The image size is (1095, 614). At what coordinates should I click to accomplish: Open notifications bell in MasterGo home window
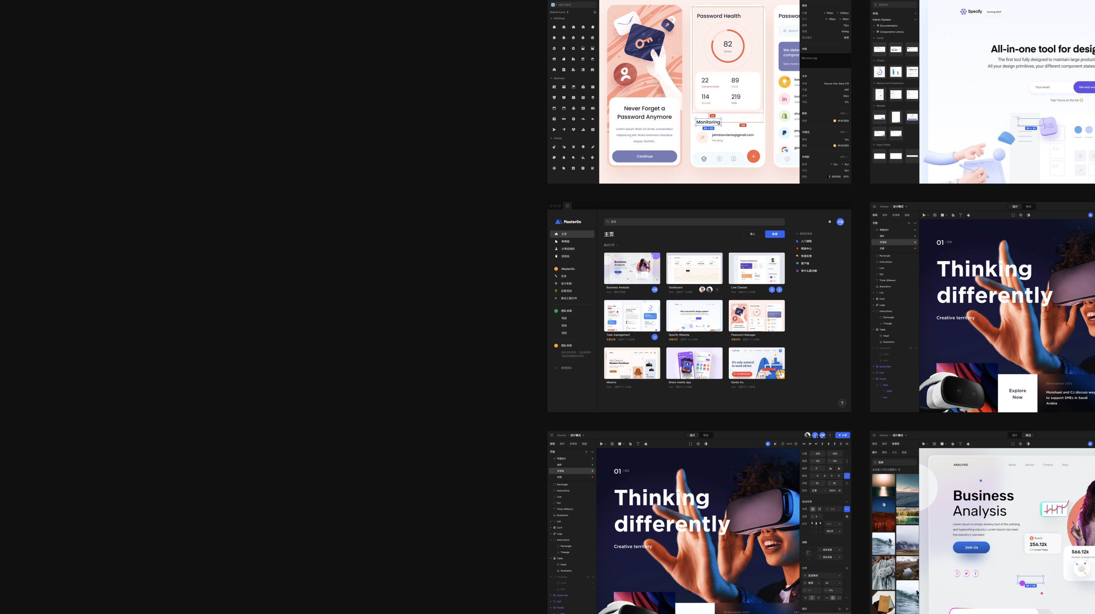(830, 222)
